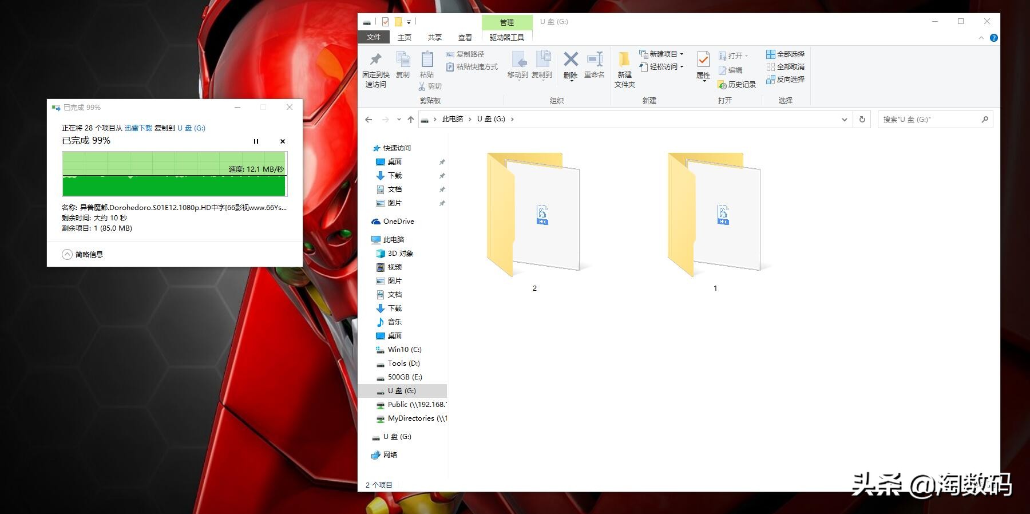Expand address bar history dropdown
Screen dimensions: 1030x514
844,120
